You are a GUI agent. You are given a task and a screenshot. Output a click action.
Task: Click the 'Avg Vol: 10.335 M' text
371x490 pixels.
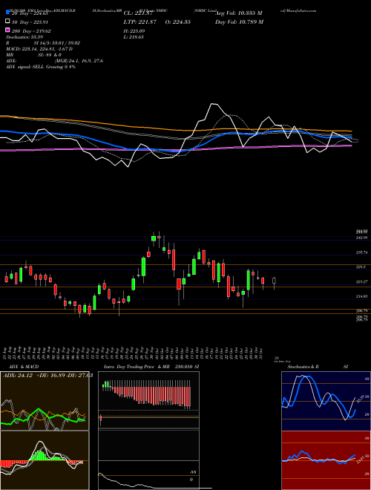click(x=239, y=13)
